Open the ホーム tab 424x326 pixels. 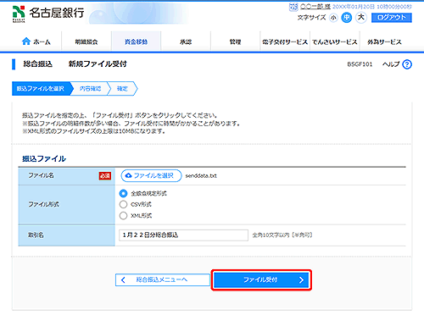(36, 41)
